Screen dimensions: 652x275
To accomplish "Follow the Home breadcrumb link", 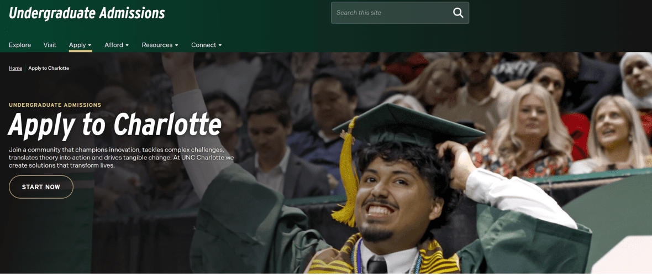I will [x=15, y=68].
